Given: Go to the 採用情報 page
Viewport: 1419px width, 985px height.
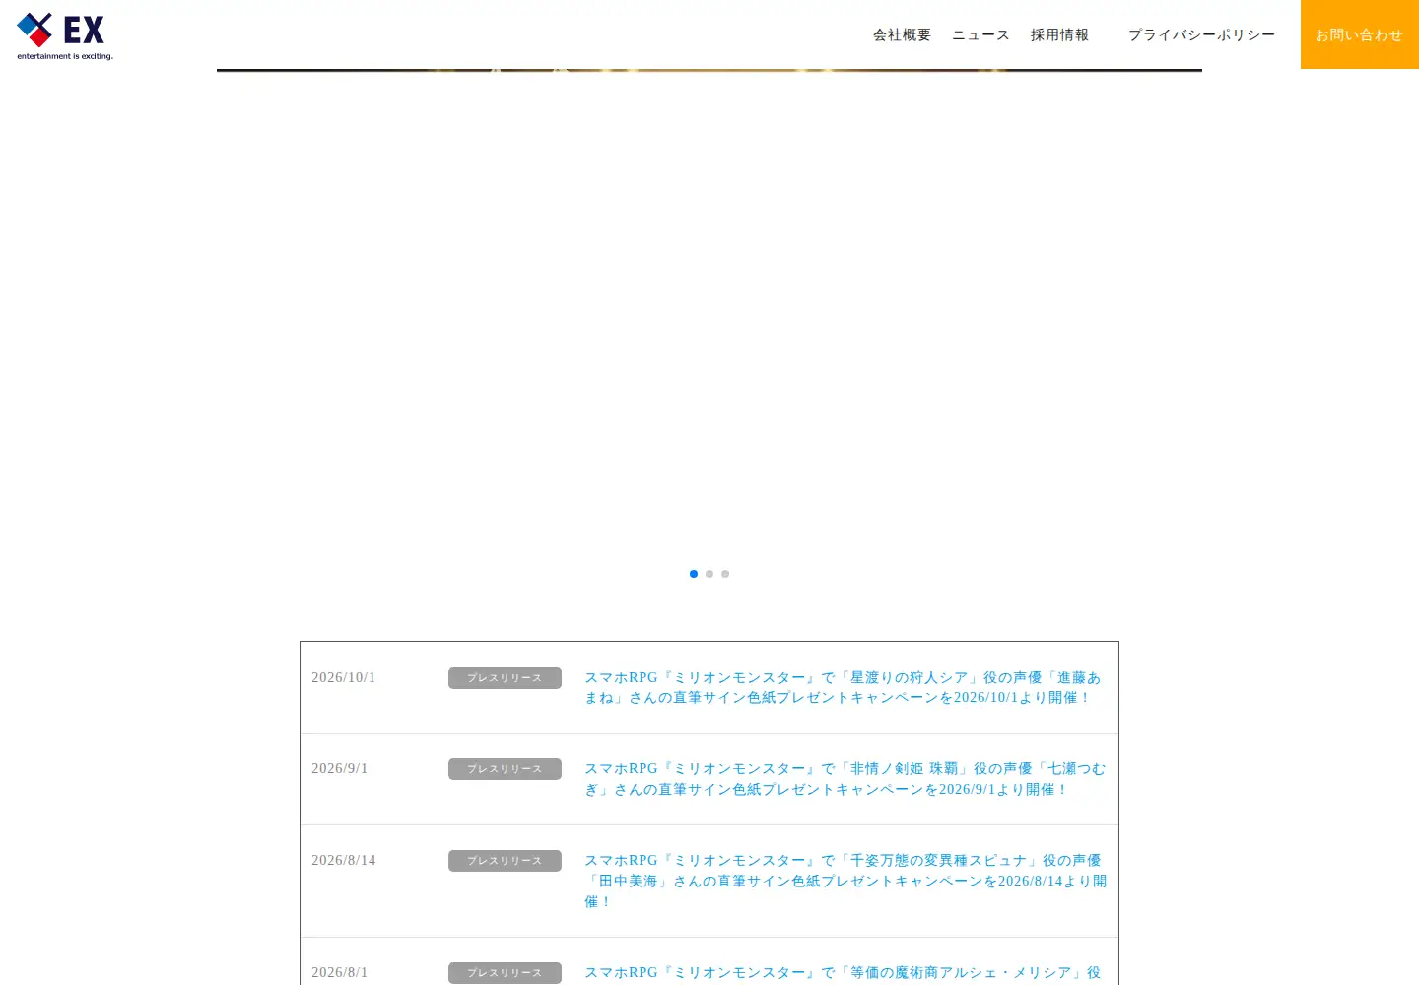Looking at the screenshot, I should [1059, 34].
